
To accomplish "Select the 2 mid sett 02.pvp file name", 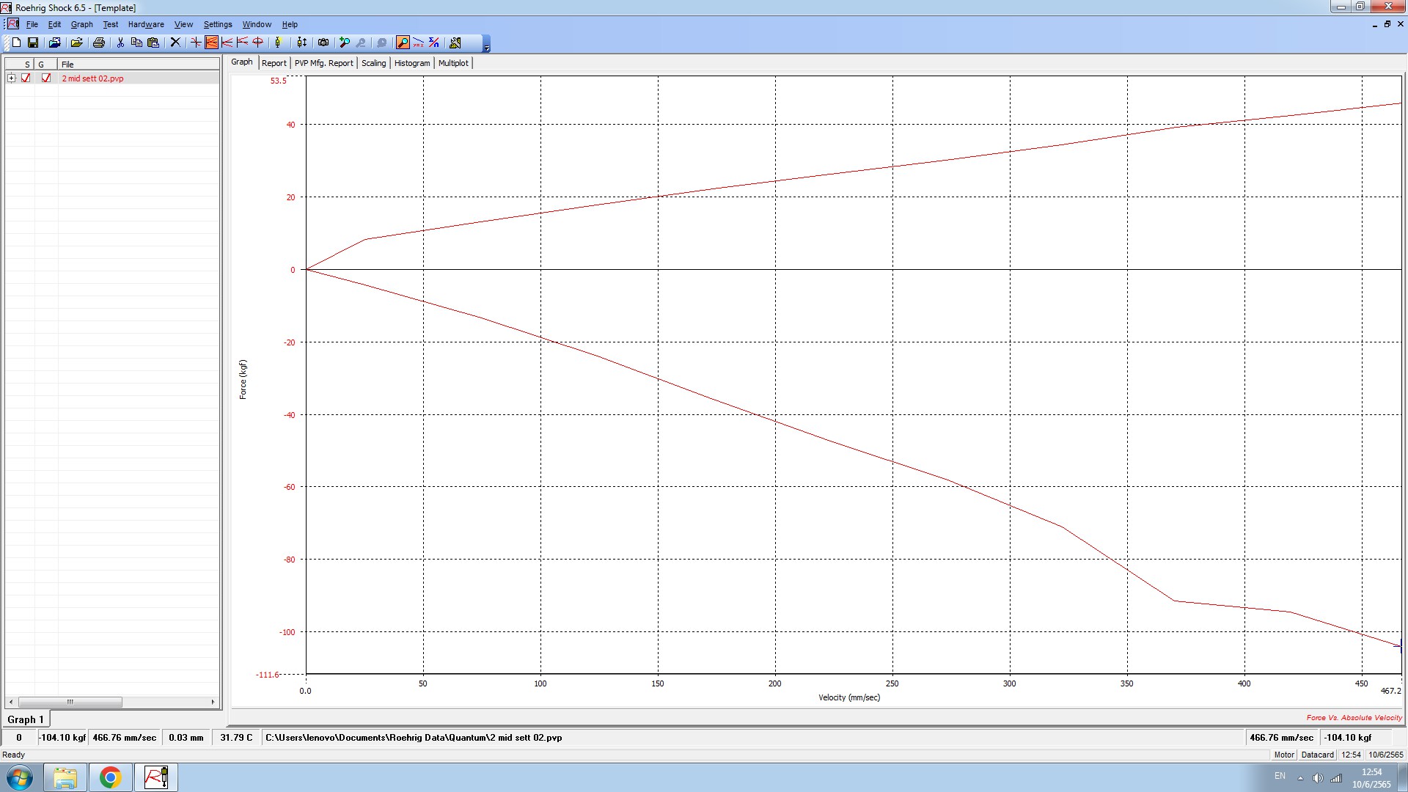I will tap(92, 78).
